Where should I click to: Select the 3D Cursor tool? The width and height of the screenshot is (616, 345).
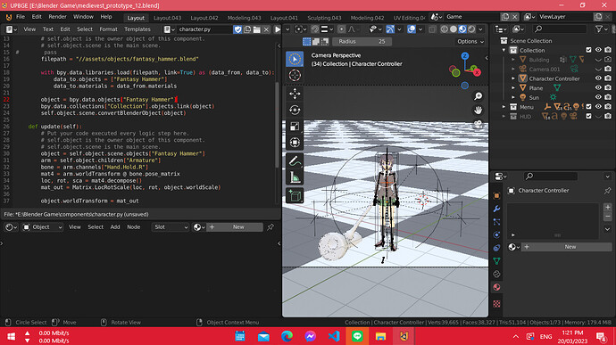tap(295, 76)
